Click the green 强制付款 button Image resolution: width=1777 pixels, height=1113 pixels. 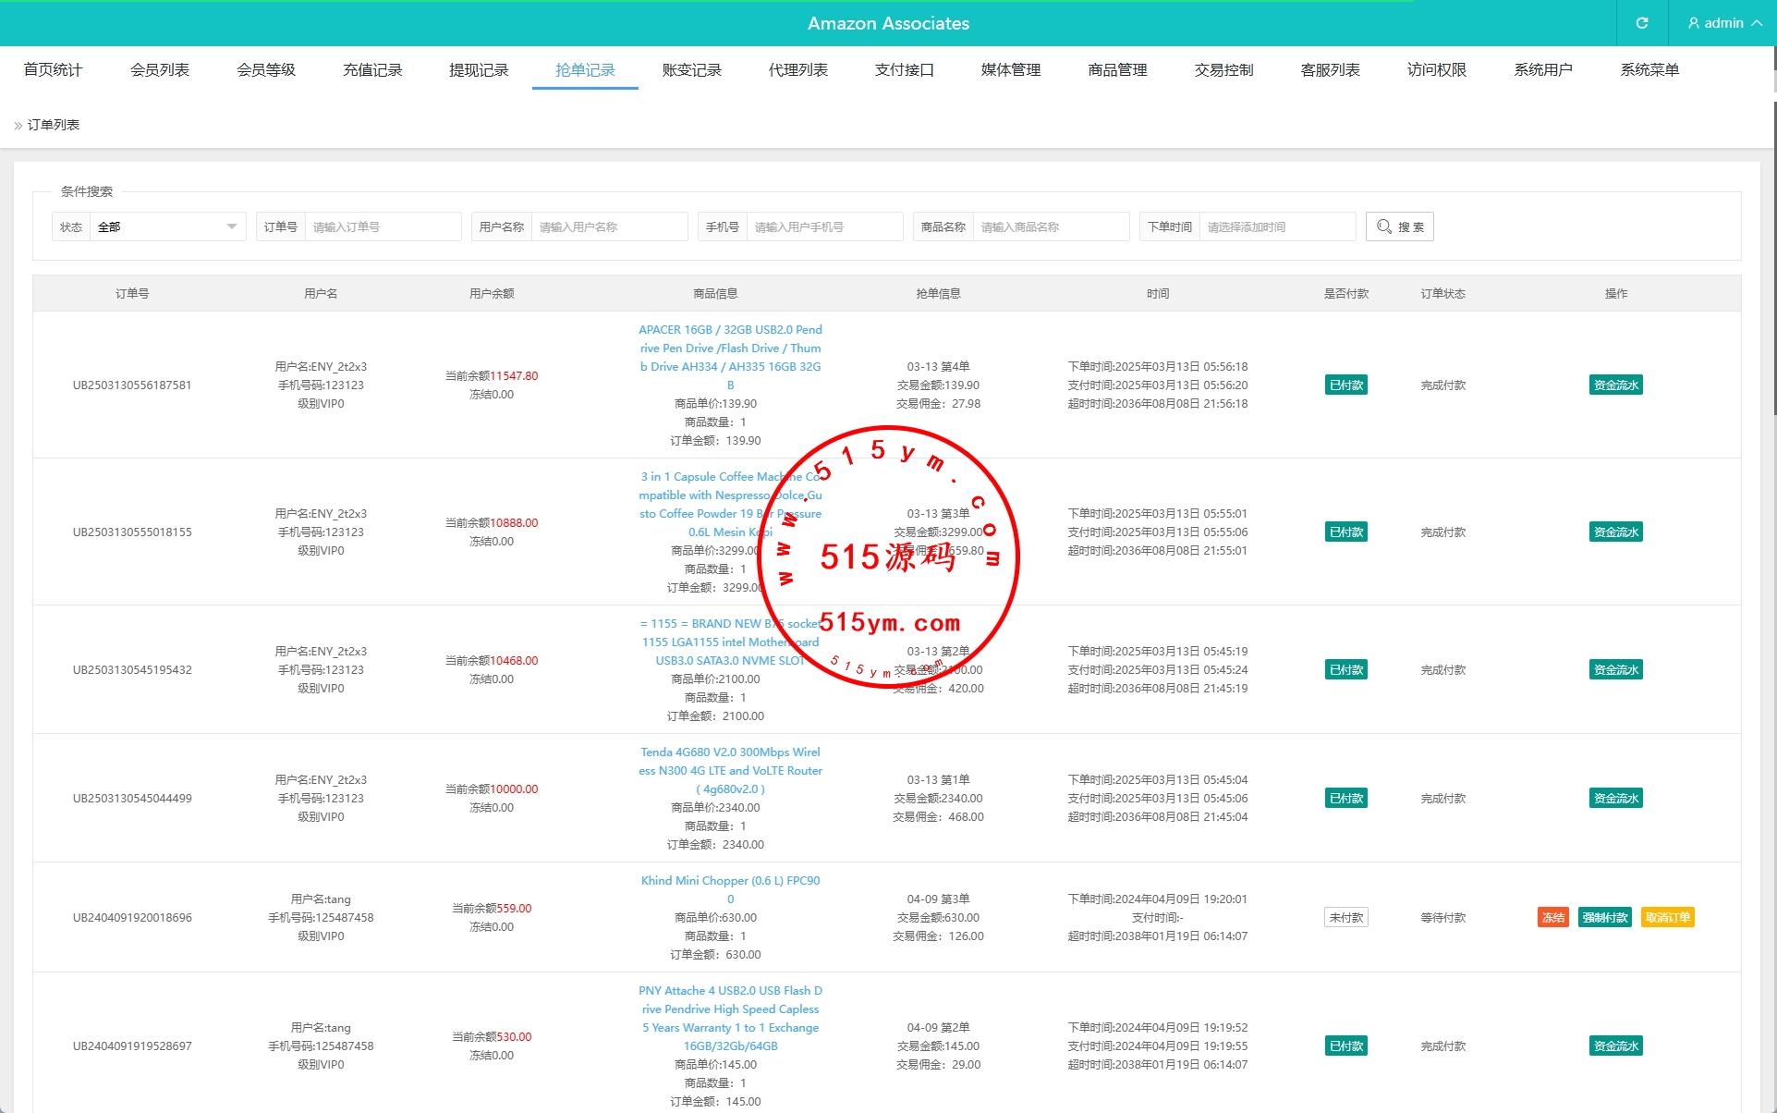(1604, 917)
